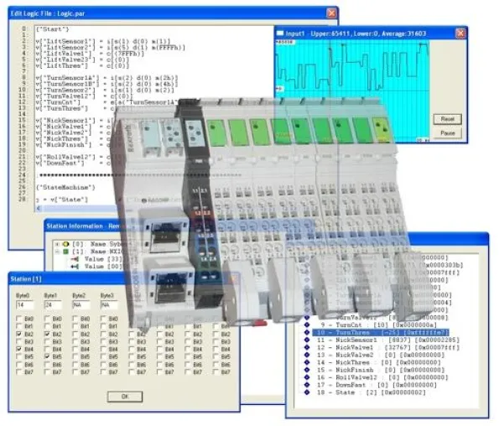Viewport: 499px width, 426px height.
Task: Select the highlighted TurnThres variable row
Action: pyautogui.click(x=381, y=332)
